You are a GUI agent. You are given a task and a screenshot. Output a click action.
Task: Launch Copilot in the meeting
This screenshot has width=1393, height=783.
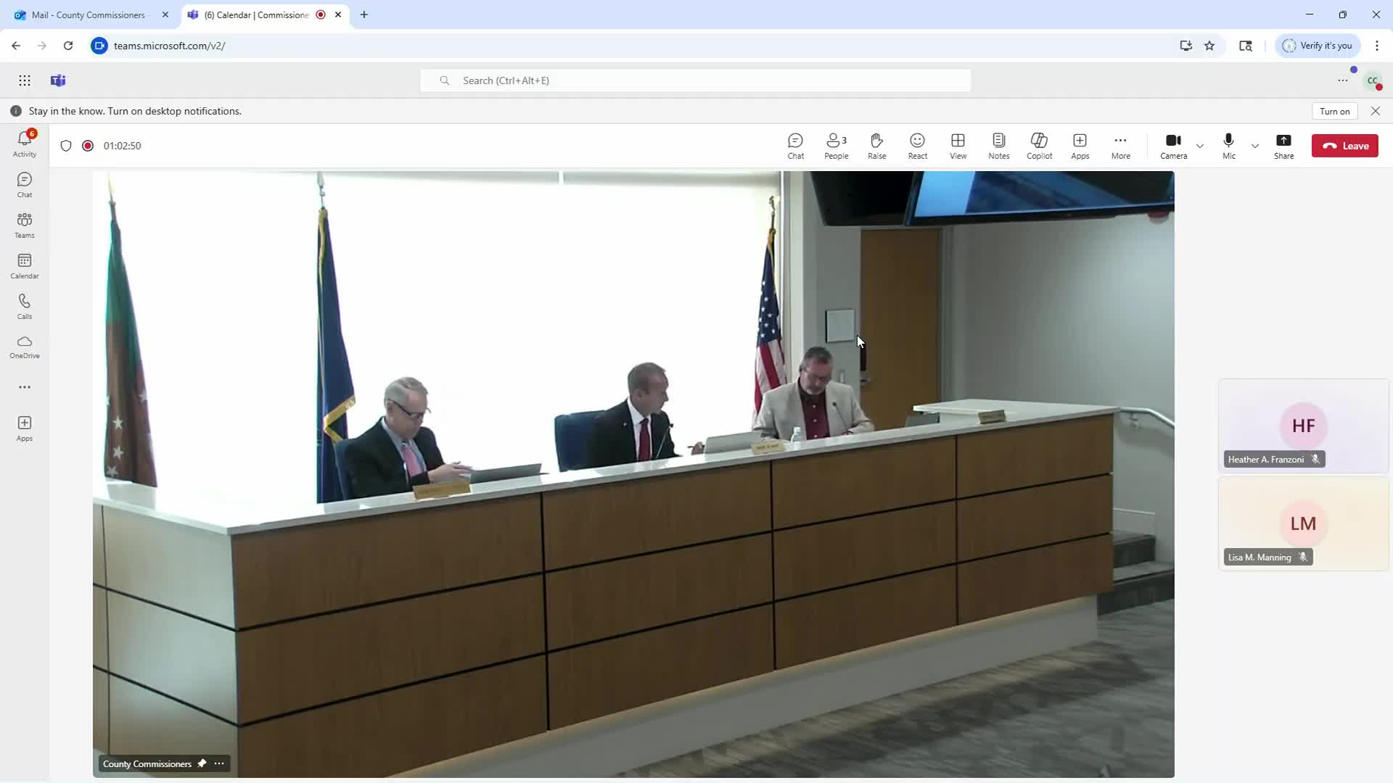pyautogui.click(x=1039, y=145)
